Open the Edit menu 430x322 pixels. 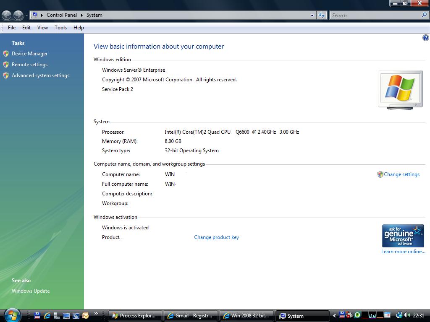[x=26, y=28]
